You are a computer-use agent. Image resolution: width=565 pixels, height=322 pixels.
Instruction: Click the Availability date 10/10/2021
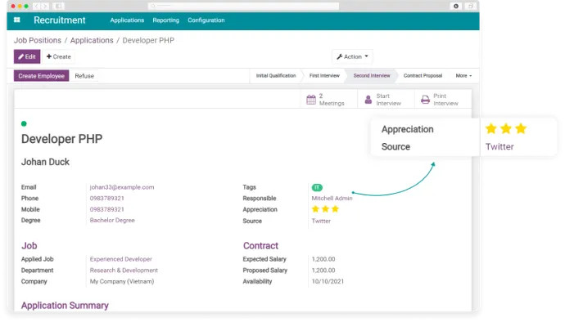tap(328, 281)
